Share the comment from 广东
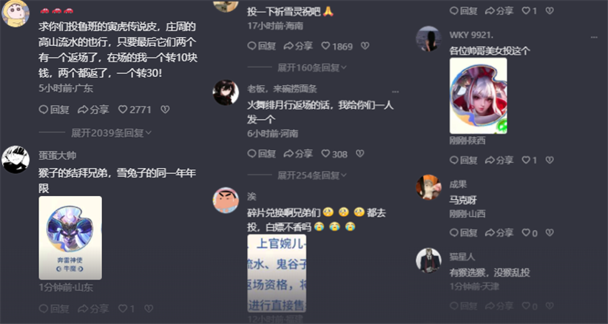 pos(93,109)
